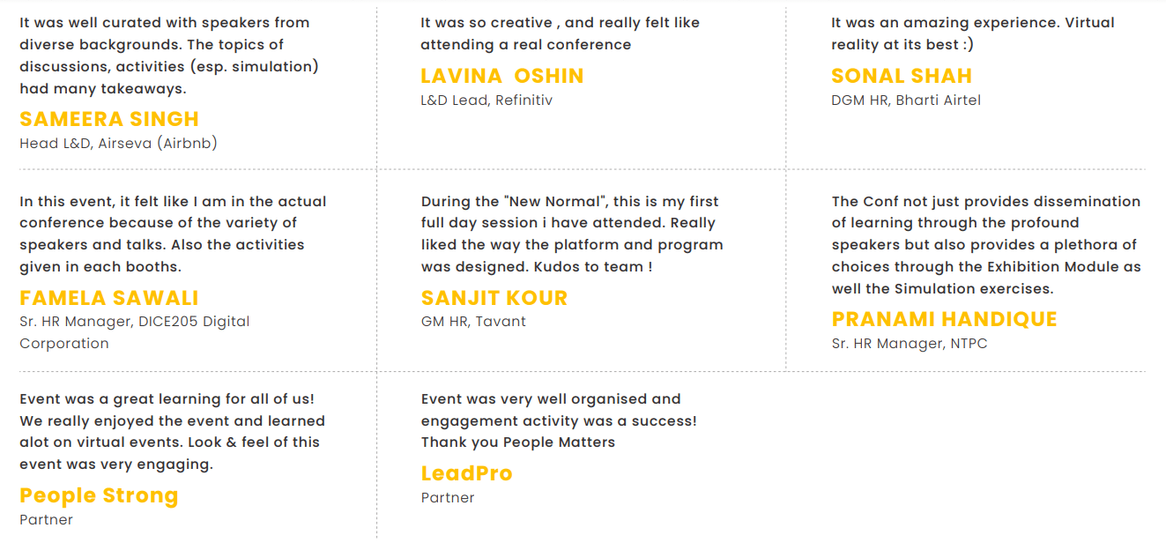Screen dimensions: 1166x550
Task: Select 'DGM HR, Bharti Airtel' text
Action: click(906, 100)
